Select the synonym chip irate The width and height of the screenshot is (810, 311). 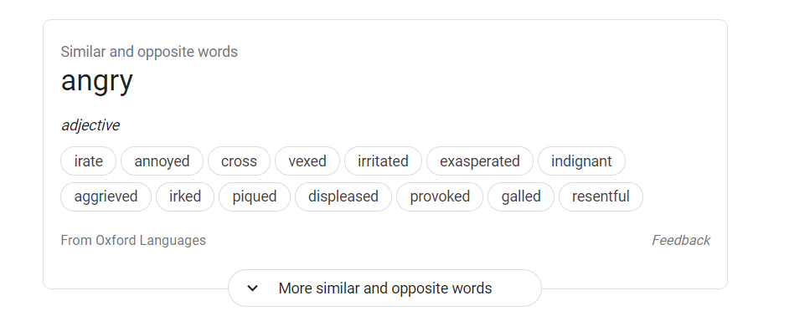tap(88, 161)
